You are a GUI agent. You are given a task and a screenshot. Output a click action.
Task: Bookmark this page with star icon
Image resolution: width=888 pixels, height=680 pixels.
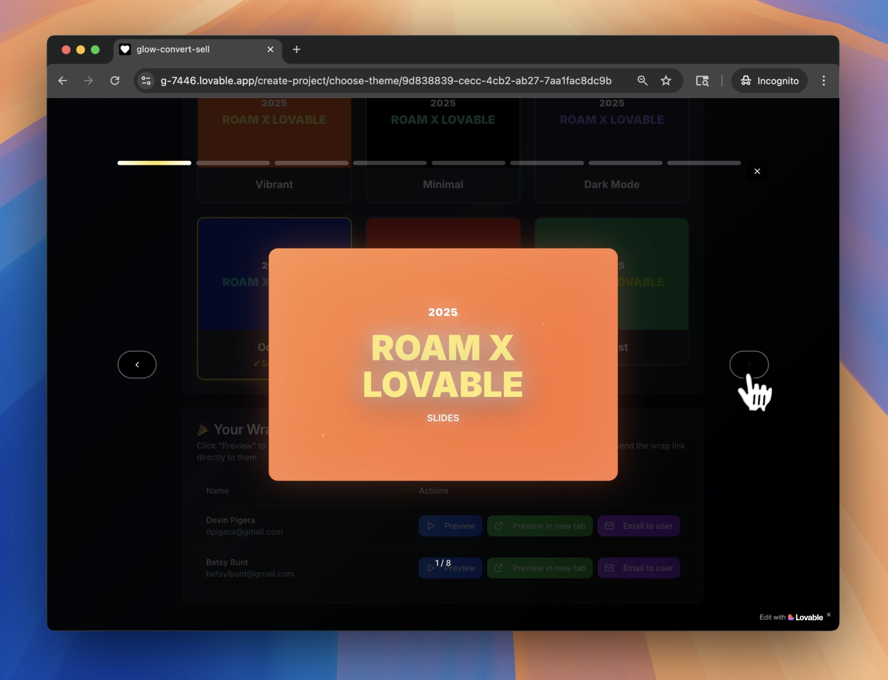click(x=666, y=81)
